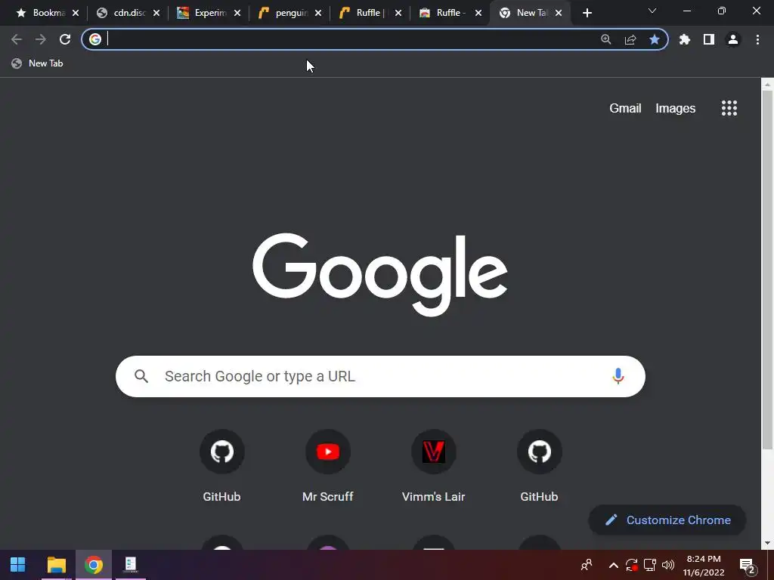Show hidden system tray icons
The image size is (774, 580).
click(x=613, y=565)
